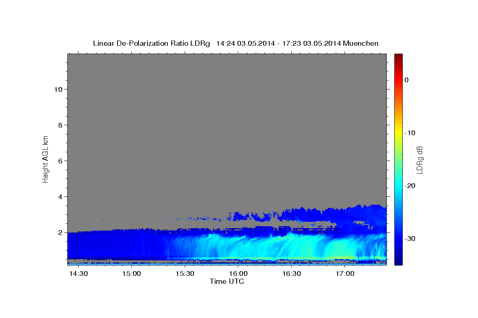Click the height tick label 6
The height and width of the screenshot is (318, 478).
click(60, 161)
